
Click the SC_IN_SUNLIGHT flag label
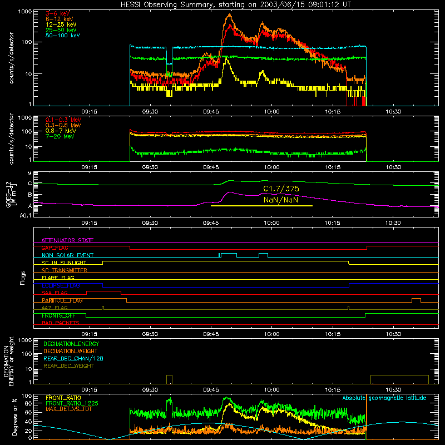[x=64, y=263]
